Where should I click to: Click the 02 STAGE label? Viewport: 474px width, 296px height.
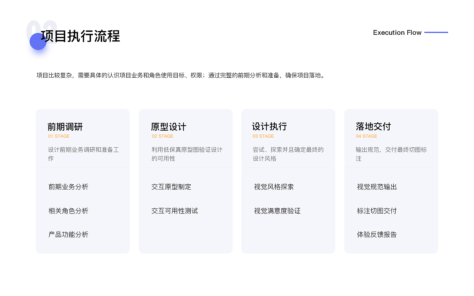click(162, 136)
